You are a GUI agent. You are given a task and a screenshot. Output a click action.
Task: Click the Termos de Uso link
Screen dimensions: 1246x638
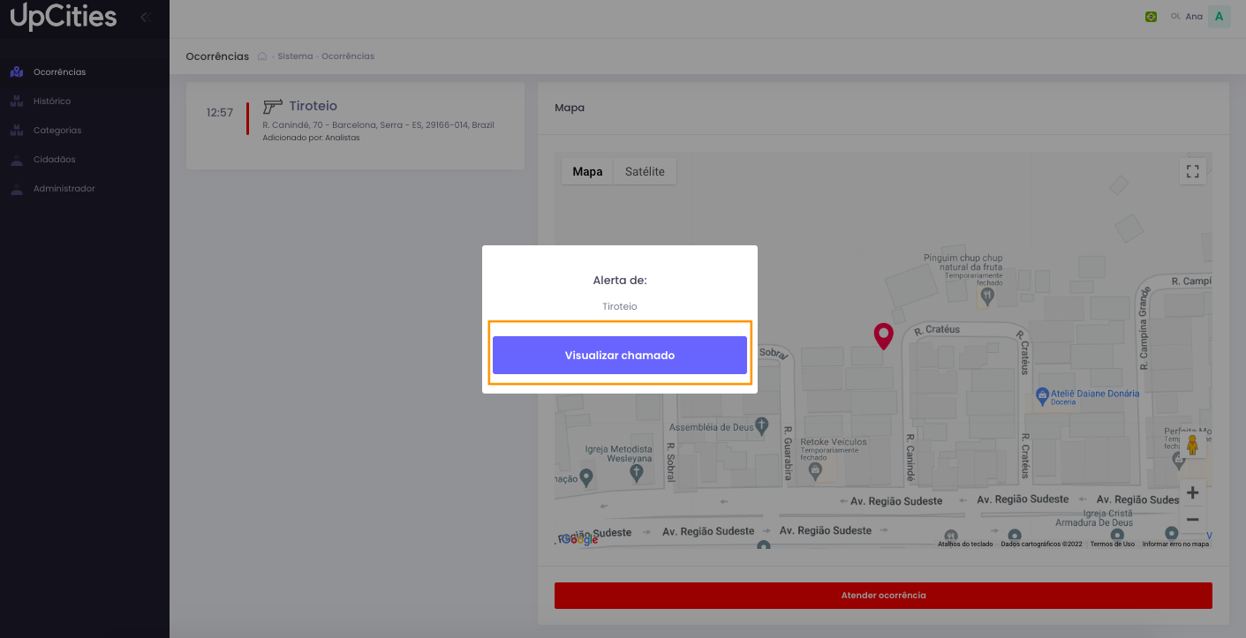[1113, 544]
